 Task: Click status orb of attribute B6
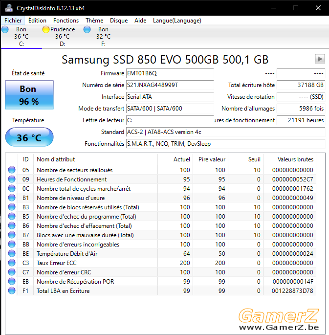[12, 225]
